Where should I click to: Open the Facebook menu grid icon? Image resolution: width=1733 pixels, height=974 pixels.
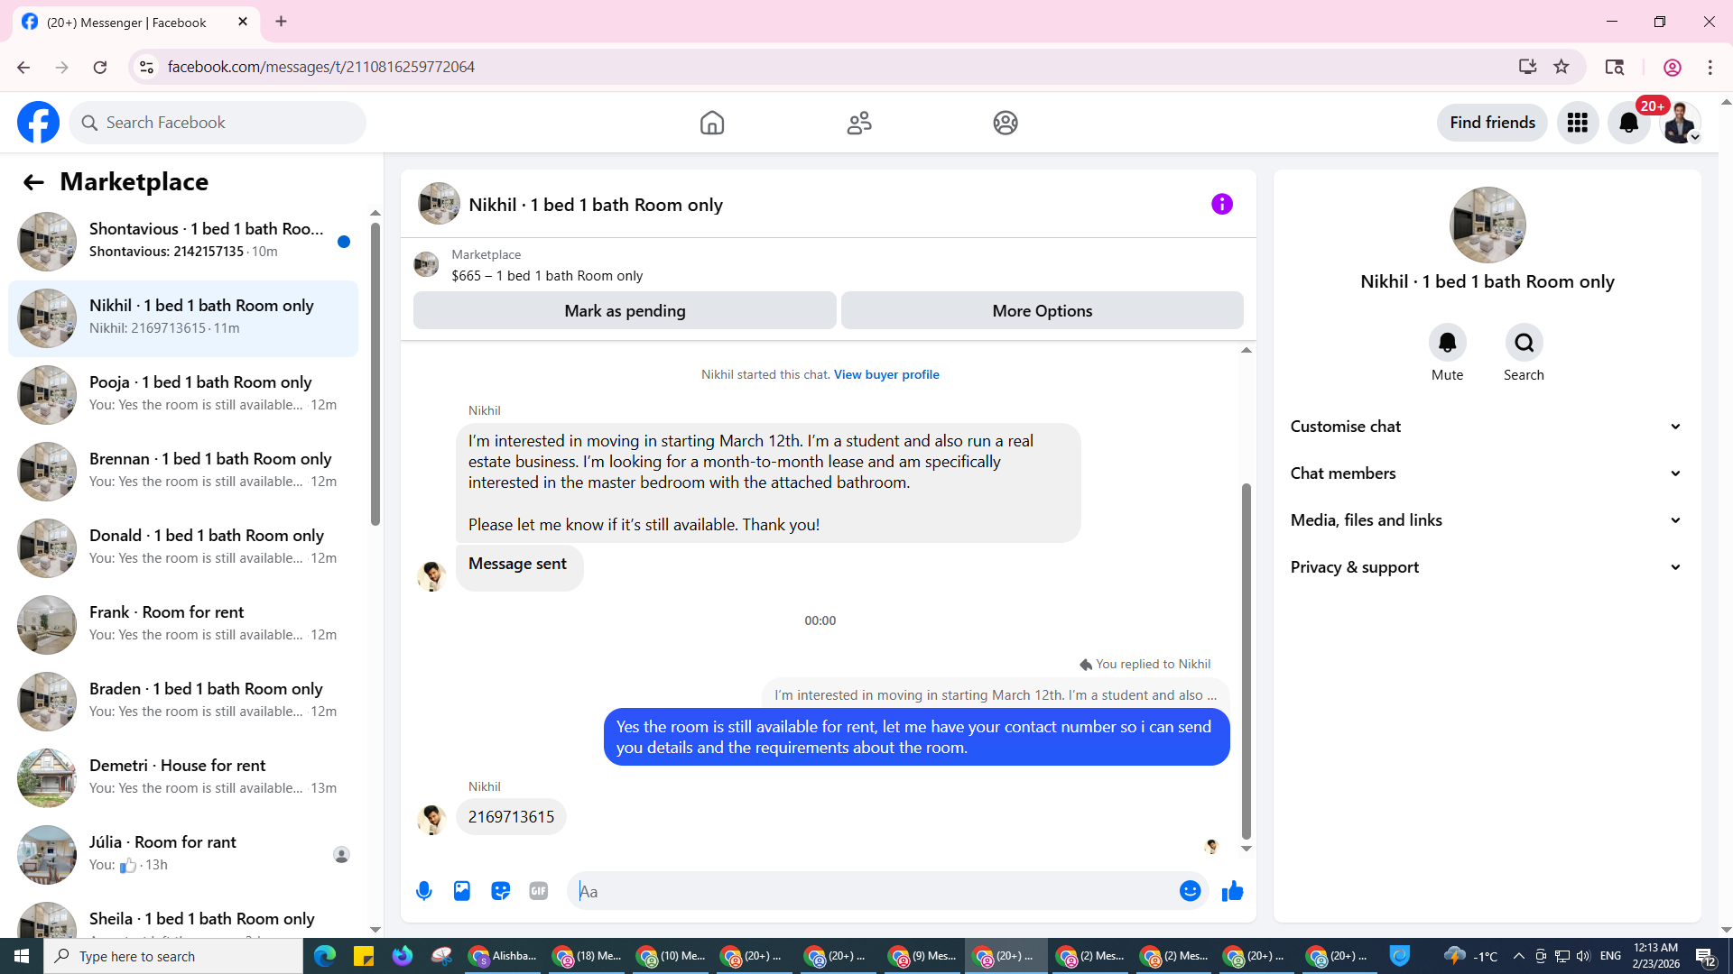point(1578,123)
